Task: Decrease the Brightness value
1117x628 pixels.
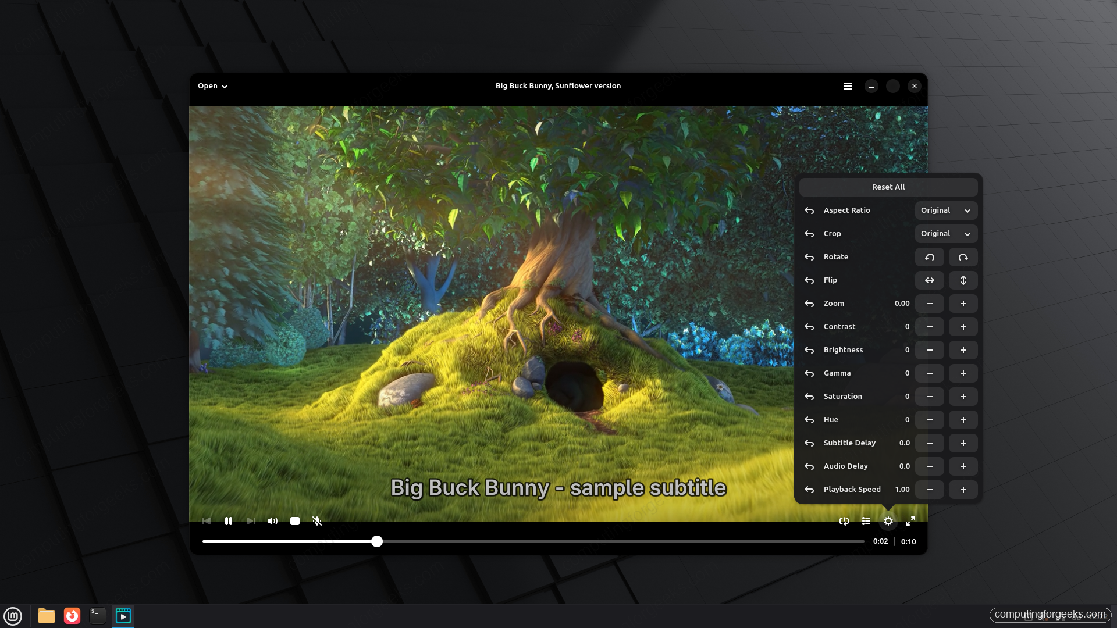Action: point(930,350)
